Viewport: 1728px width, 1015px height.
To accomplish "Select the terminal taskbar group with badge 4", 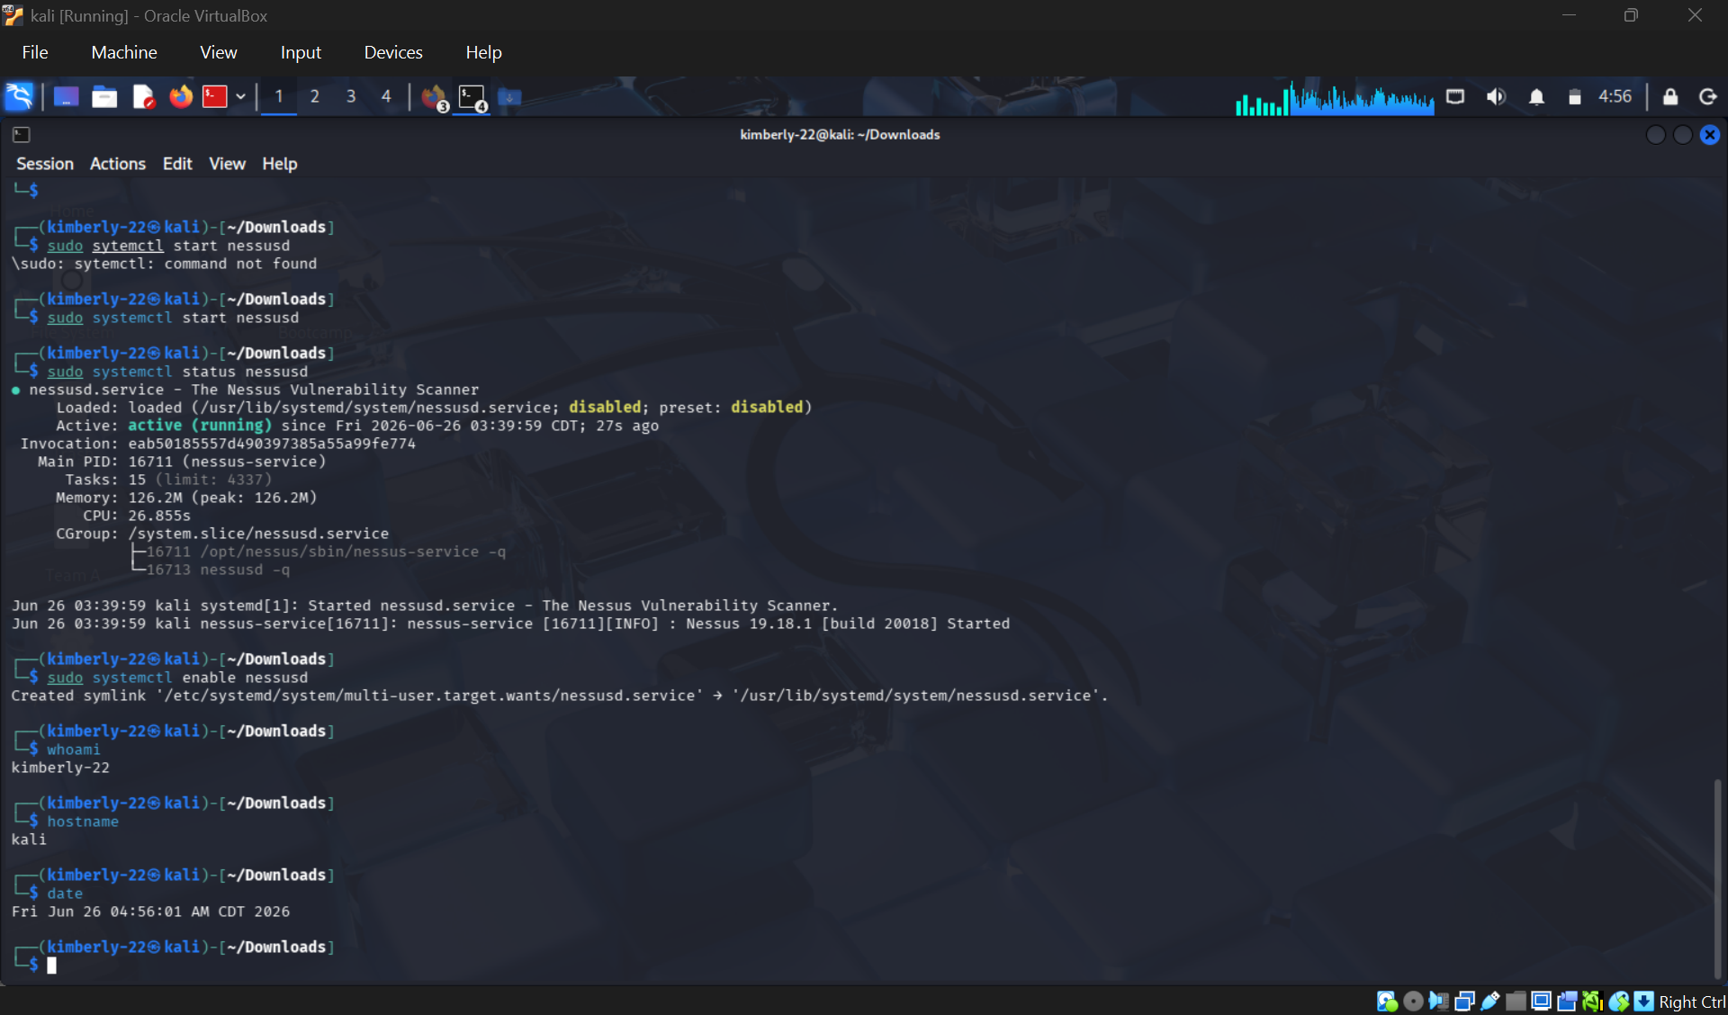I will tap(472, 97).
